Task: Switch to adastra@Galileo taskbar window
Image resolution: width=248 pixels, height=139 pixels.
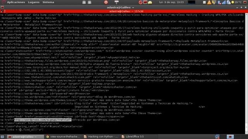Action: (x=25, y=137)
